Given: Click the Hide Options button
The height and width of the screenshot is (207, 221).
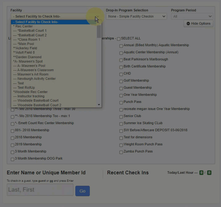Looking at the screenshot, I should 198,24.
